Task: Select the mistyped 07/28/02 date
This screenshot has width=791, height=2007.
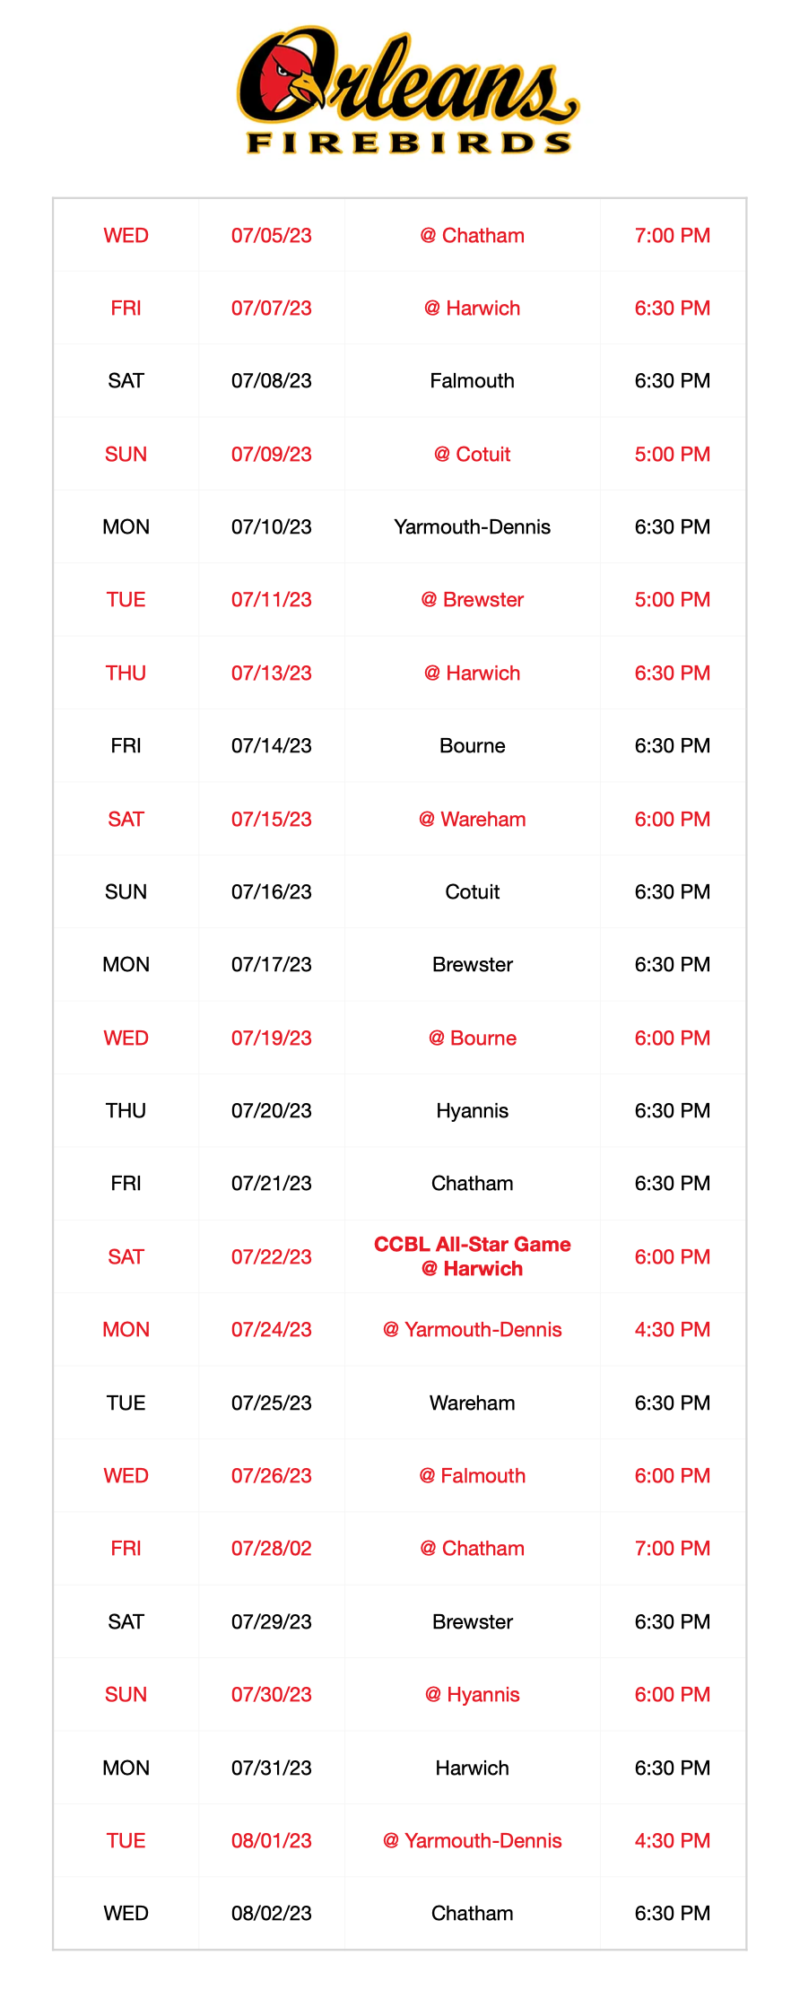Action: [x=272, y=1548]
